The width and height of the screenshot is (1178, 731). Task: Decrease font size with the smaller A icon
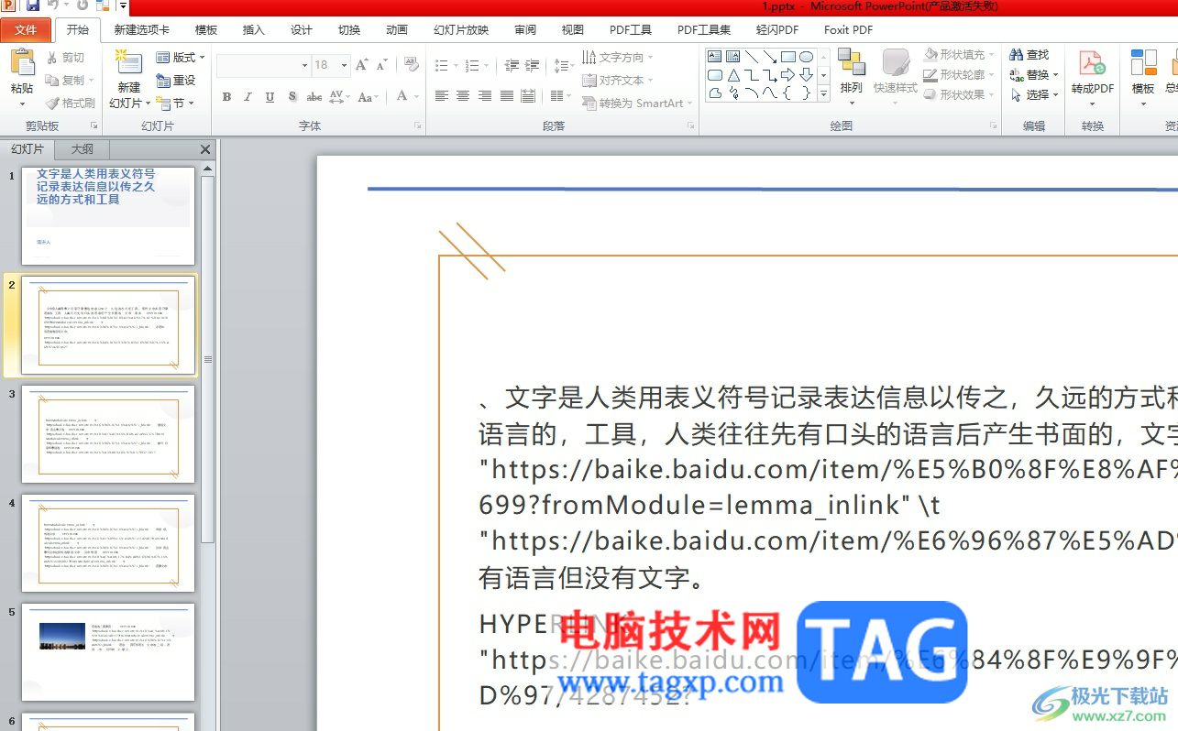382,65
